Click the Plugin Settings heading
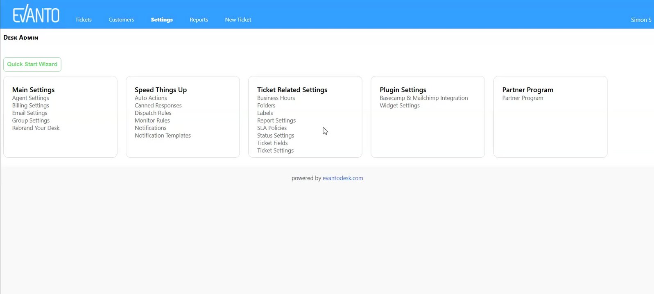Screen dimensions: 654x294 [x=403, y=90]
